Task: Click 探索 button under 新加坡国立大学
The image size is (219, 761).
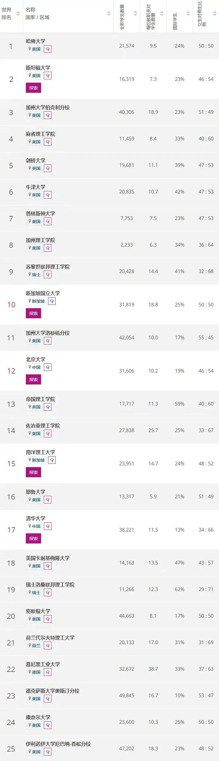Action: pyautogui.click(x=33, y=313)
